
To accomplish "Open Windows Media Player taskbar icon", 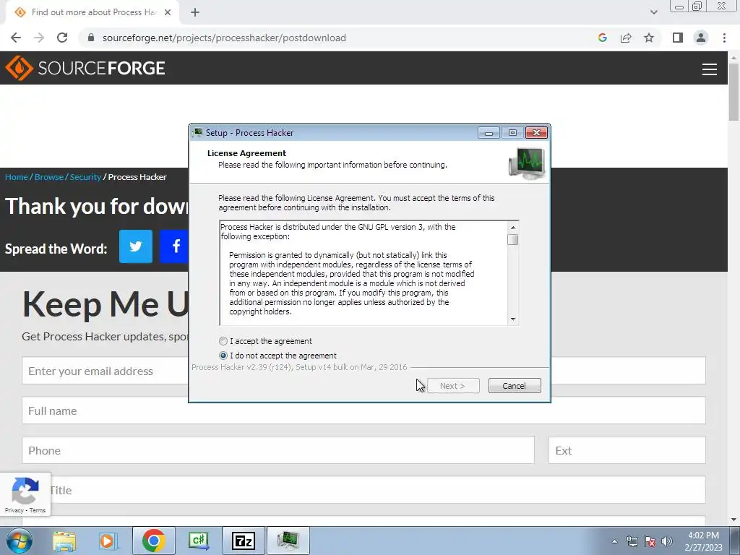I will point(108,541).
